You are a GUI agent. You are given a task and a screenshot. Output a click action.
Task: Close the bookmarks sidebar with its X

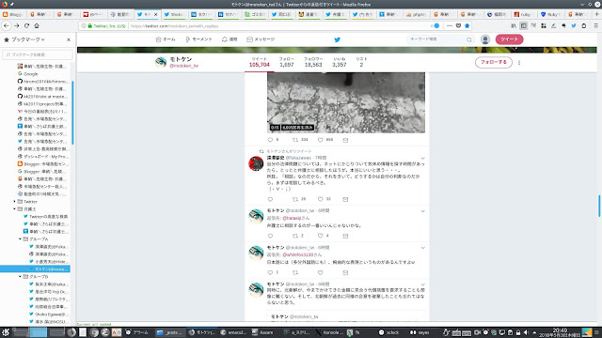pos(69,39)
